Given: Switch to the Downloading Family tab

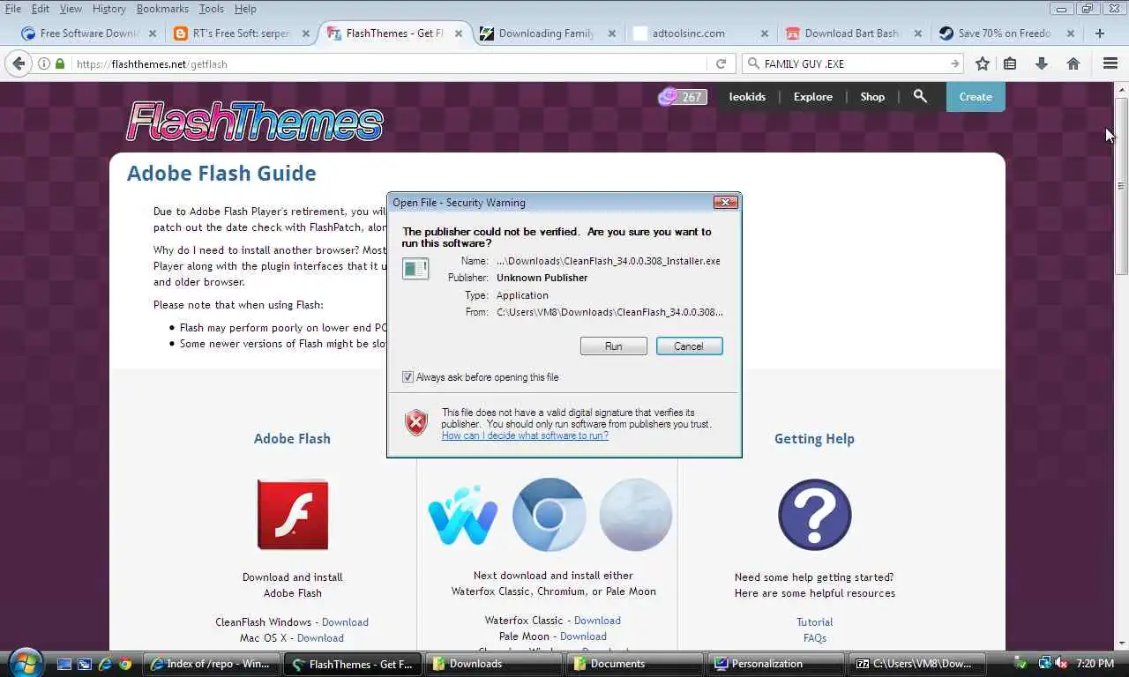Looking at the screenshot, I should [548, 33].
